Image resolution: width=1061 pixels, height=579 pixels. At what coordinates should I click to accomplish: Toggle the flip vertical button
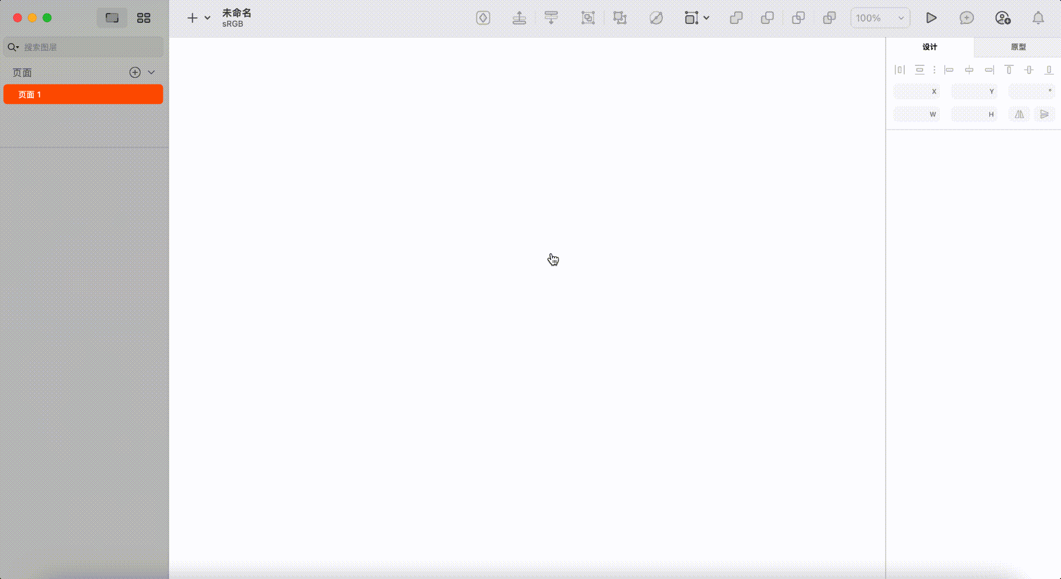[x=1044, y=114]
